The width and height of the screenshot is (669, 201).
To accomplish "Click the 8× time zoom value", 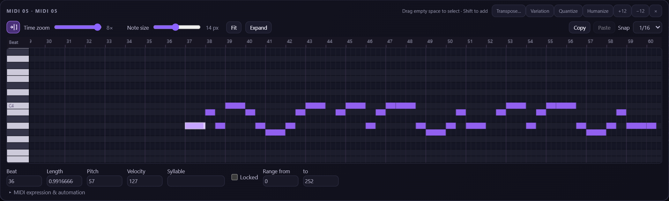I will tap(109, 28).
